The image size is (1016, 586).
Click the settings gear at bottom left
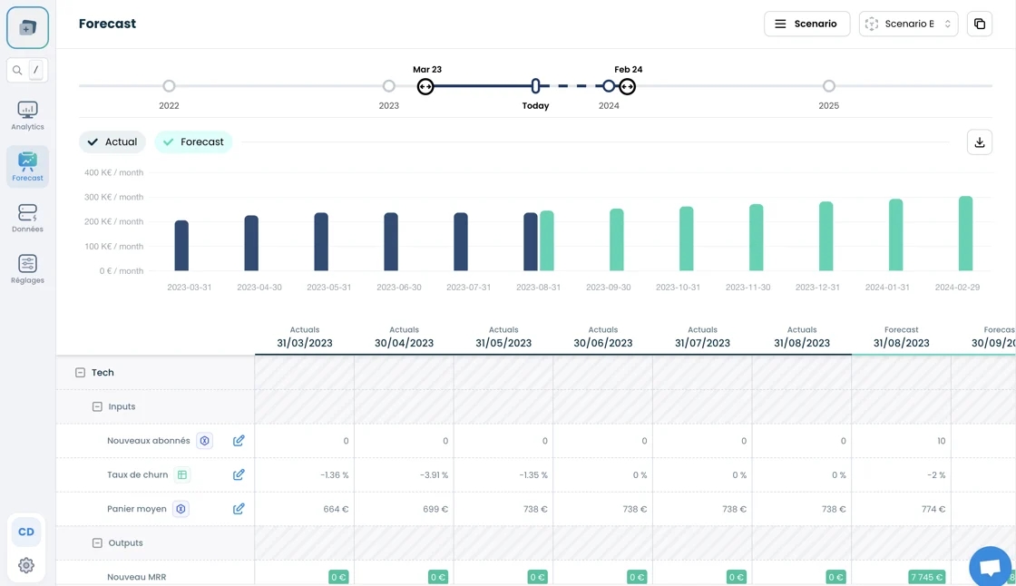26,566
